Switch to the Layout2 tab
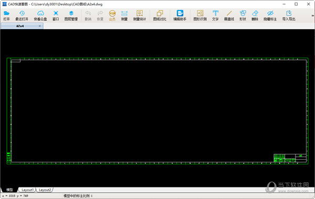This screenshot has height=199, width=315. (x=45, y=190)
